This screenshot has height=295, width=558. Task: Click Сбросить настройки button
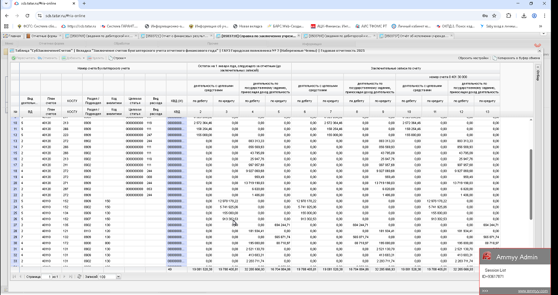click(473, 58)
